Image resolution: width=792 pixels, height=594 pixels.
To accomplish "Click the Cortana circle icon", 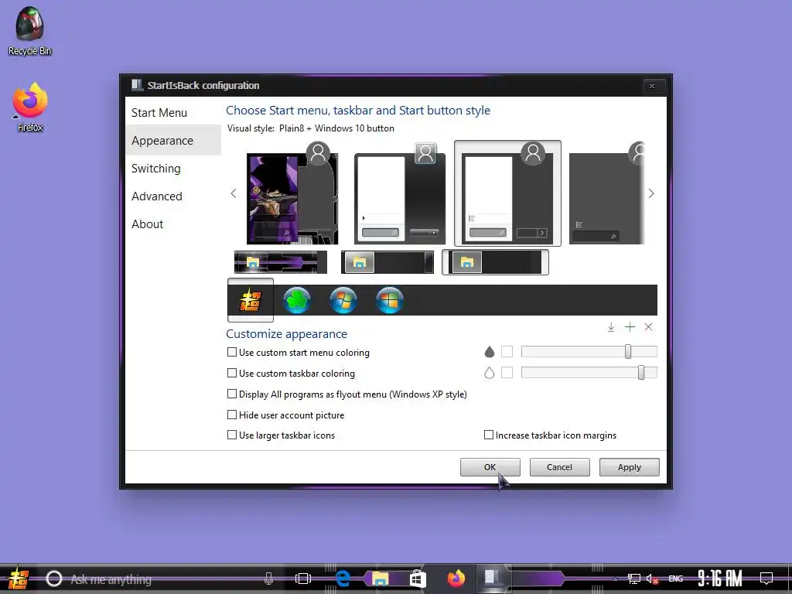I will tap(54, 579).
